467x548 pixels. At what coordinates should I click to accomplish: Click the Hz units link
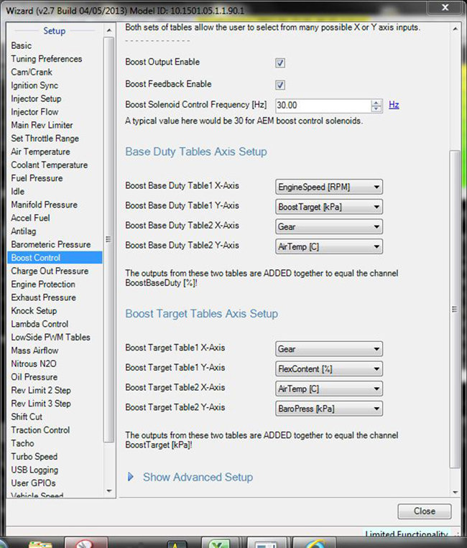point(394,104)
